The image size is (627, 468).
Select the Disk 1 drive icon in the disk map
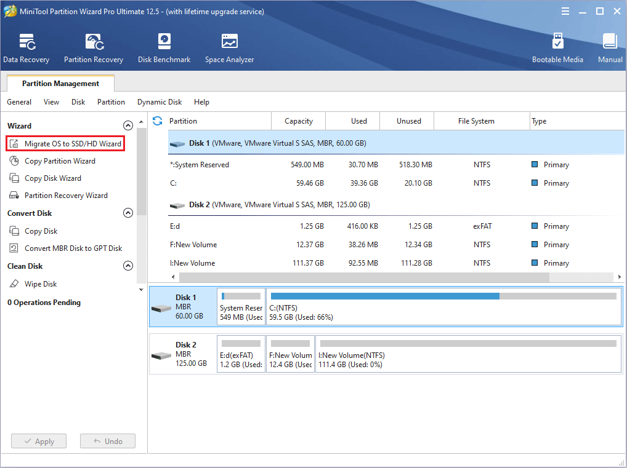click(161, 309)
